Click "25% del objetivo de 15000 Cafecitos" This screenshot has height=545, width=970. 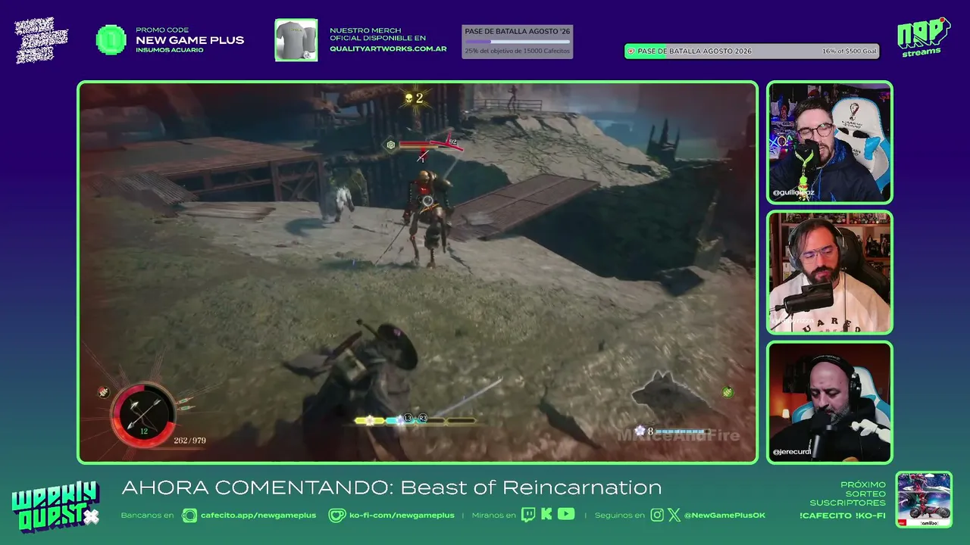click(518, 51)
